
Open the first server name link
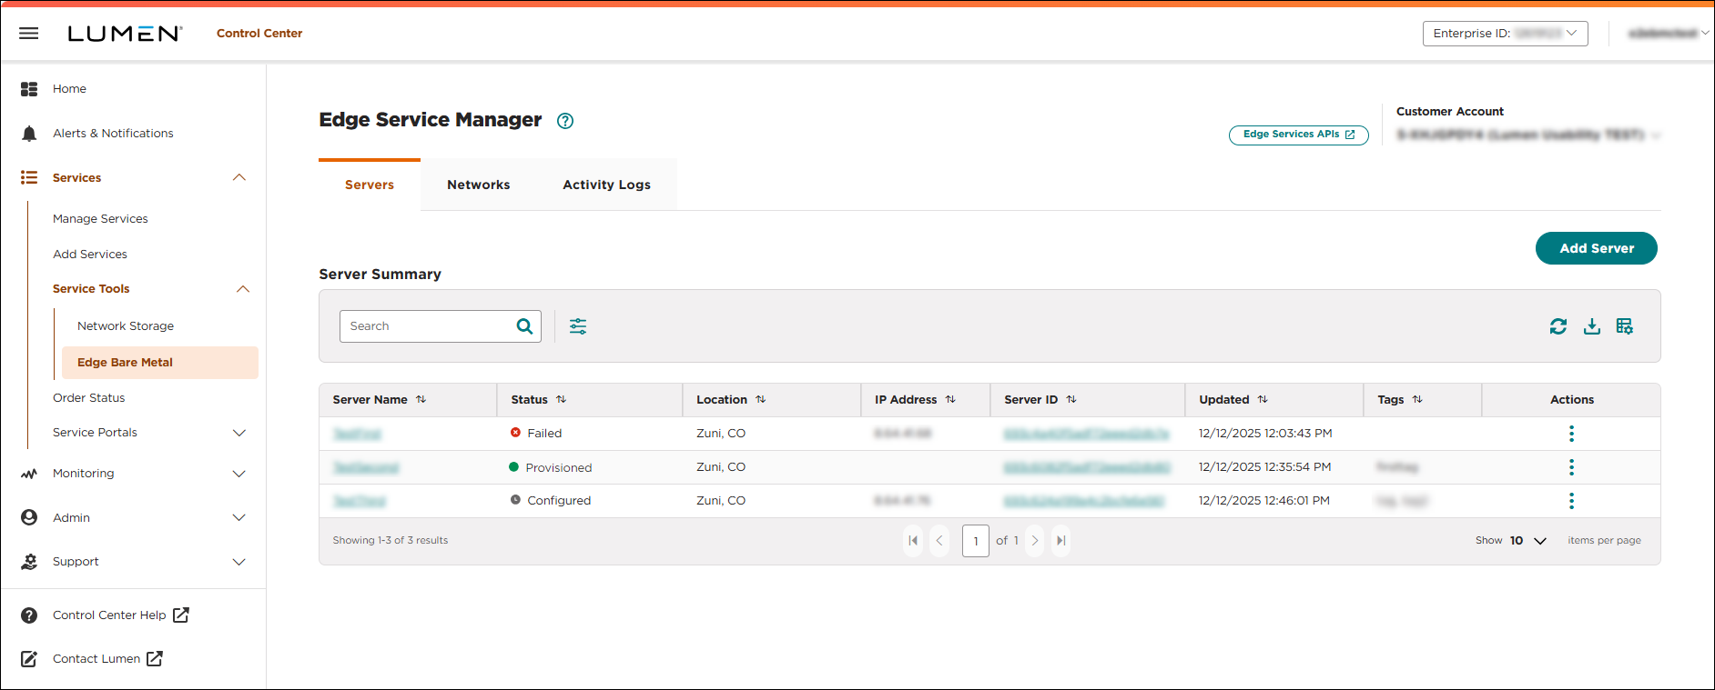point(357,435)
